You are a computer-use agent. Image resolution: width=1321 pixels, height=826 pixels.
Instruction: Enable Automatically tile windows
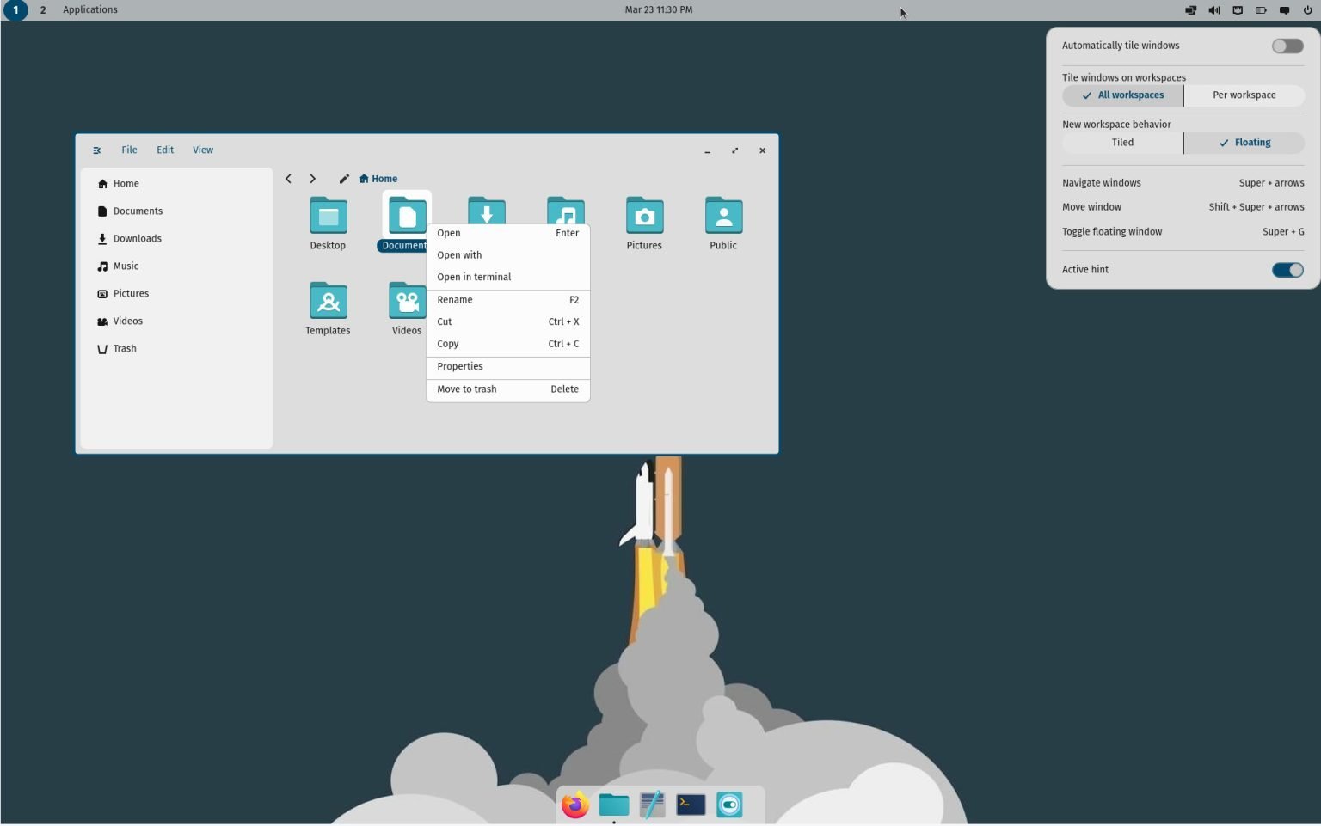tap(1287, 45)
